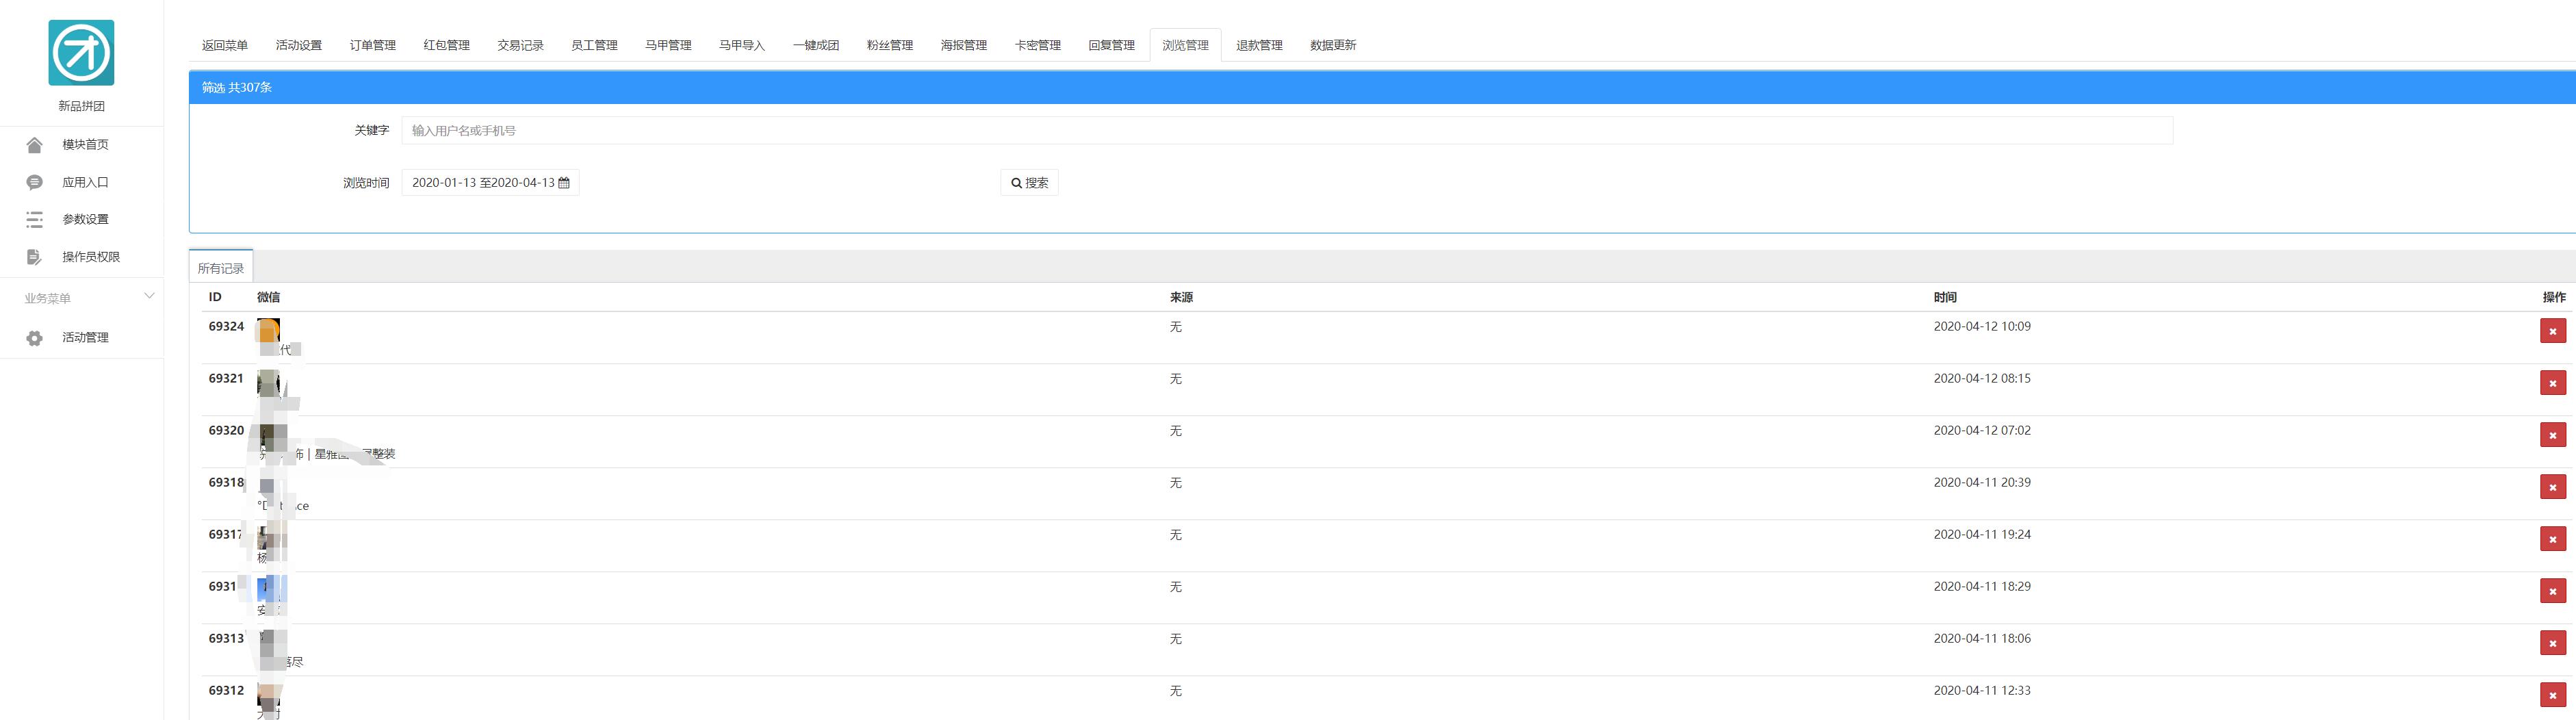Focus the 关键字 keyword input field

pos(1287,130)
